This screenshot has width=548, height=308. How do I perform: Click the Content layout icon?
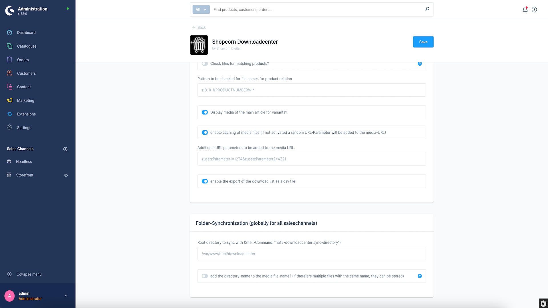(x=9, y=87)
